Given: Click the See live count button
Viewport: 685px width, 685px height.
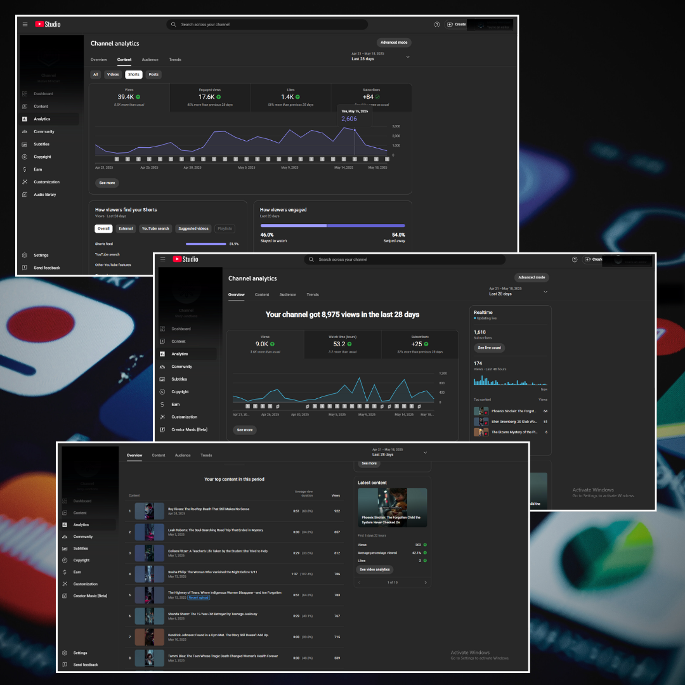Looking at the screenshot, I should [x=490, y=348].
